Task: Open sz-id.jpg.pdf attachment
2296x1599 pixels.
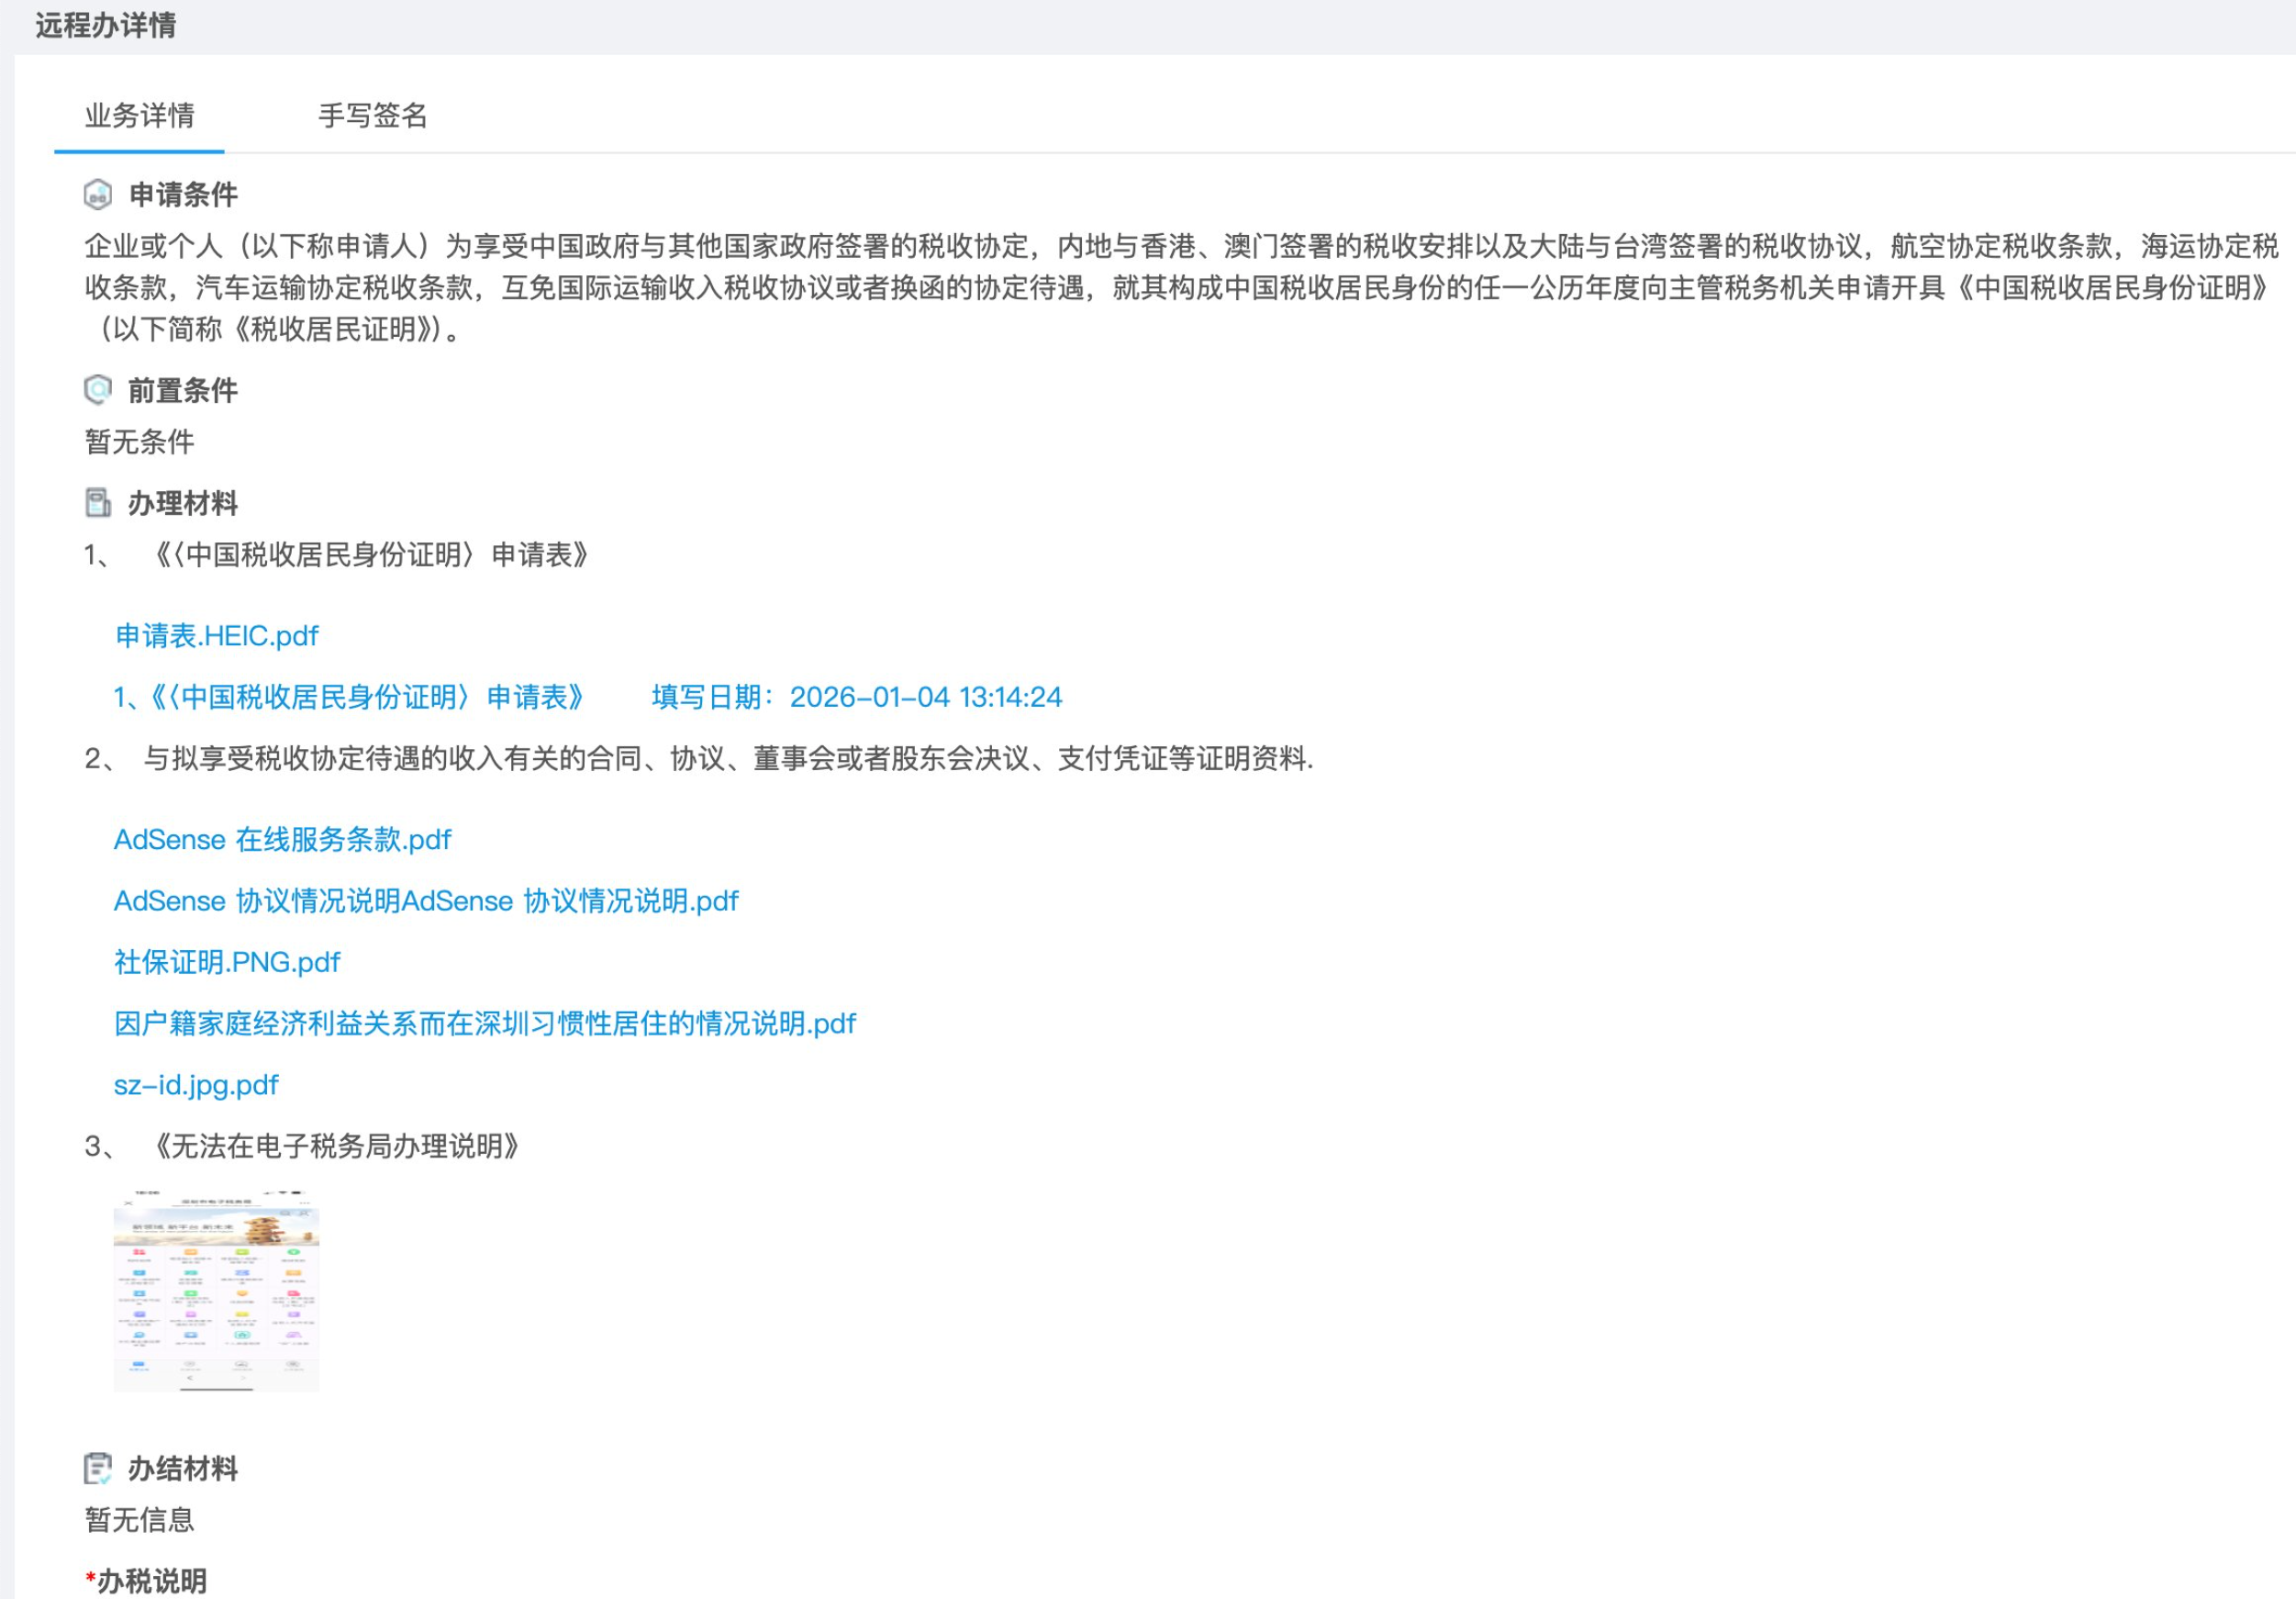Action: [196, 1085]
